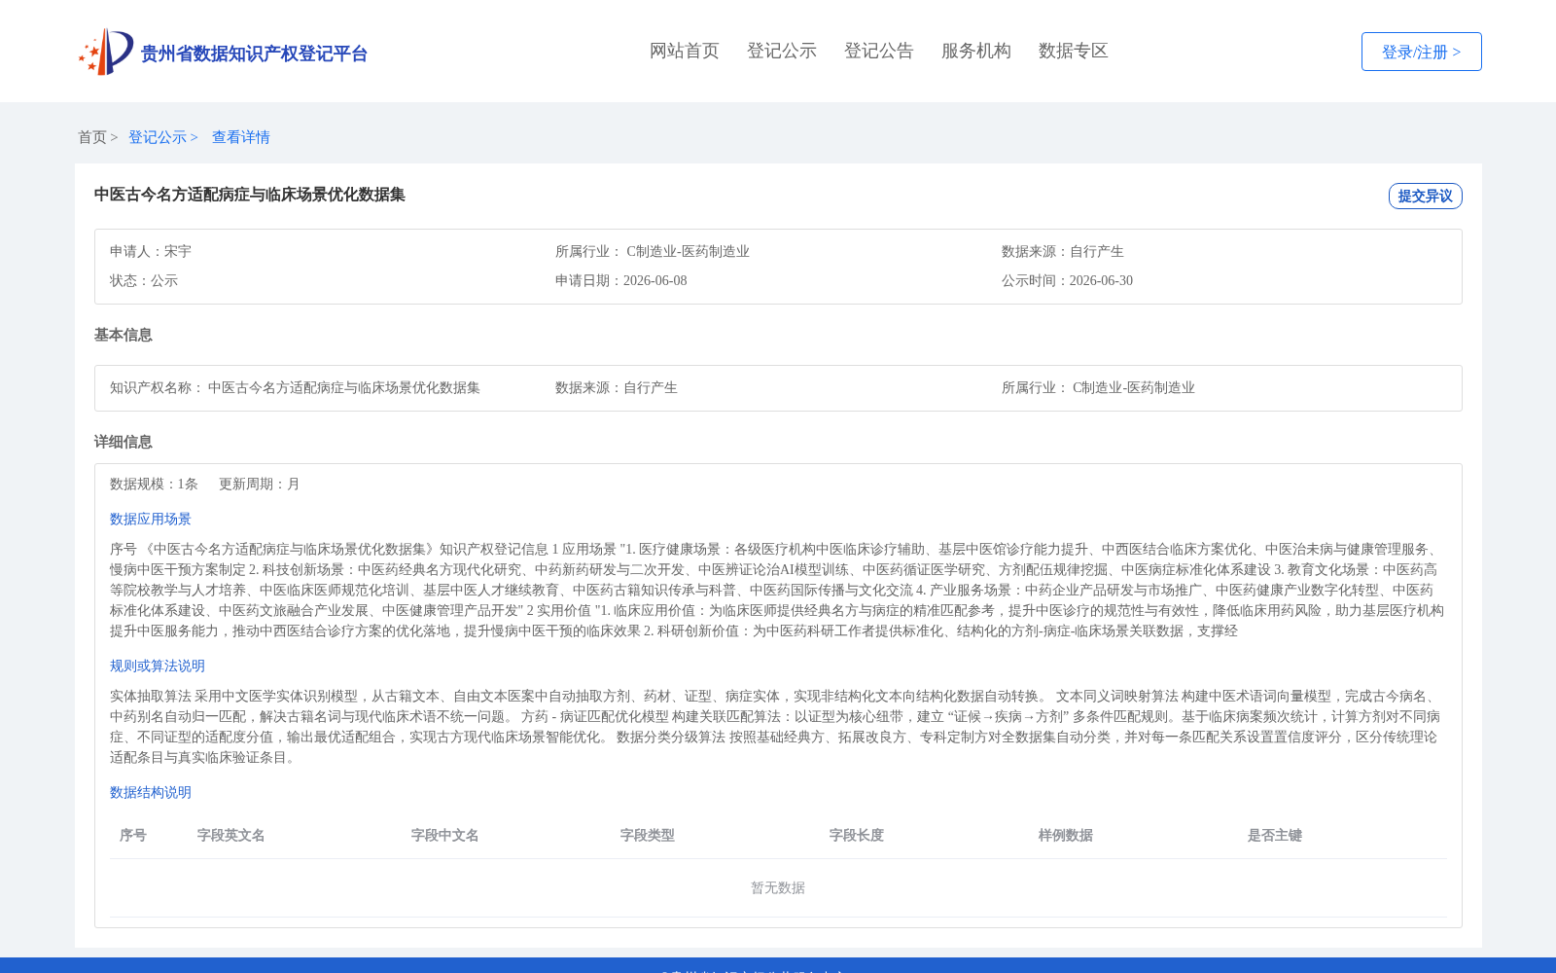Click the 贵州省数据知识产权登记平台 site title
The width and height of the screenshot is (1556, 973).
pyautogui.click(x=254, y=54)
